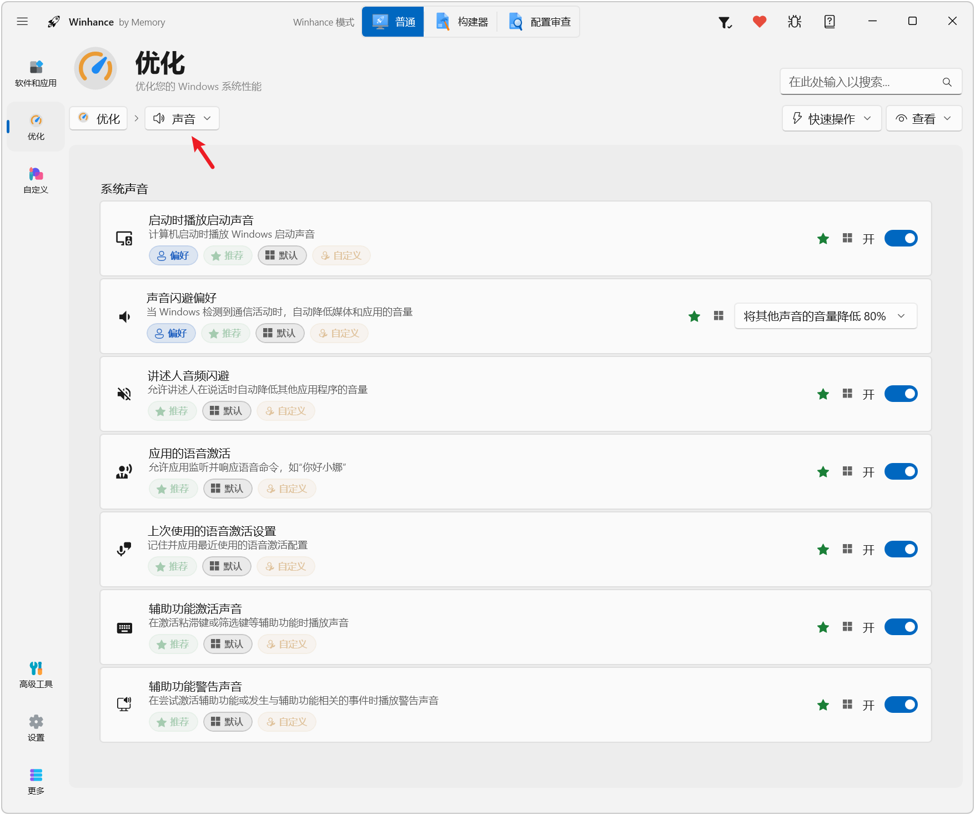
Task: Open the bug report icon
Action: [x=795, y=22]
